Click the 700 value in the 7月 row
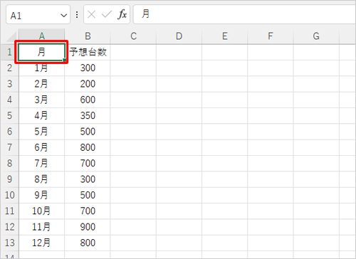The height and width of the screenshot is (259, 356). 88,164
